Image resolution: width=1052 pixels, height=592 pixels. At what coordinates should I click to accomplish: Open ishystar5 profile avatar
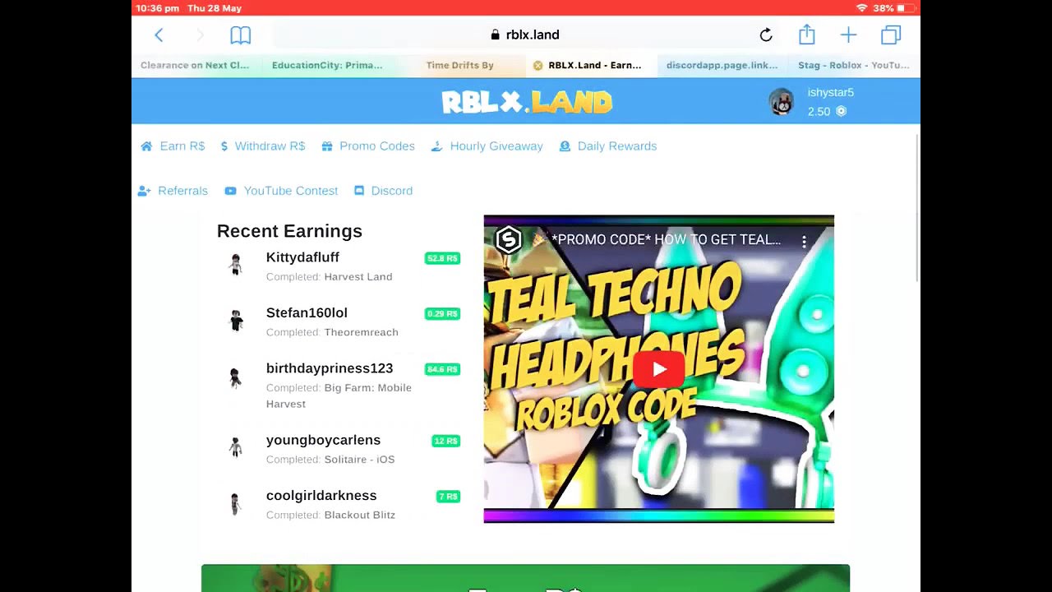[x=781, y=102]
